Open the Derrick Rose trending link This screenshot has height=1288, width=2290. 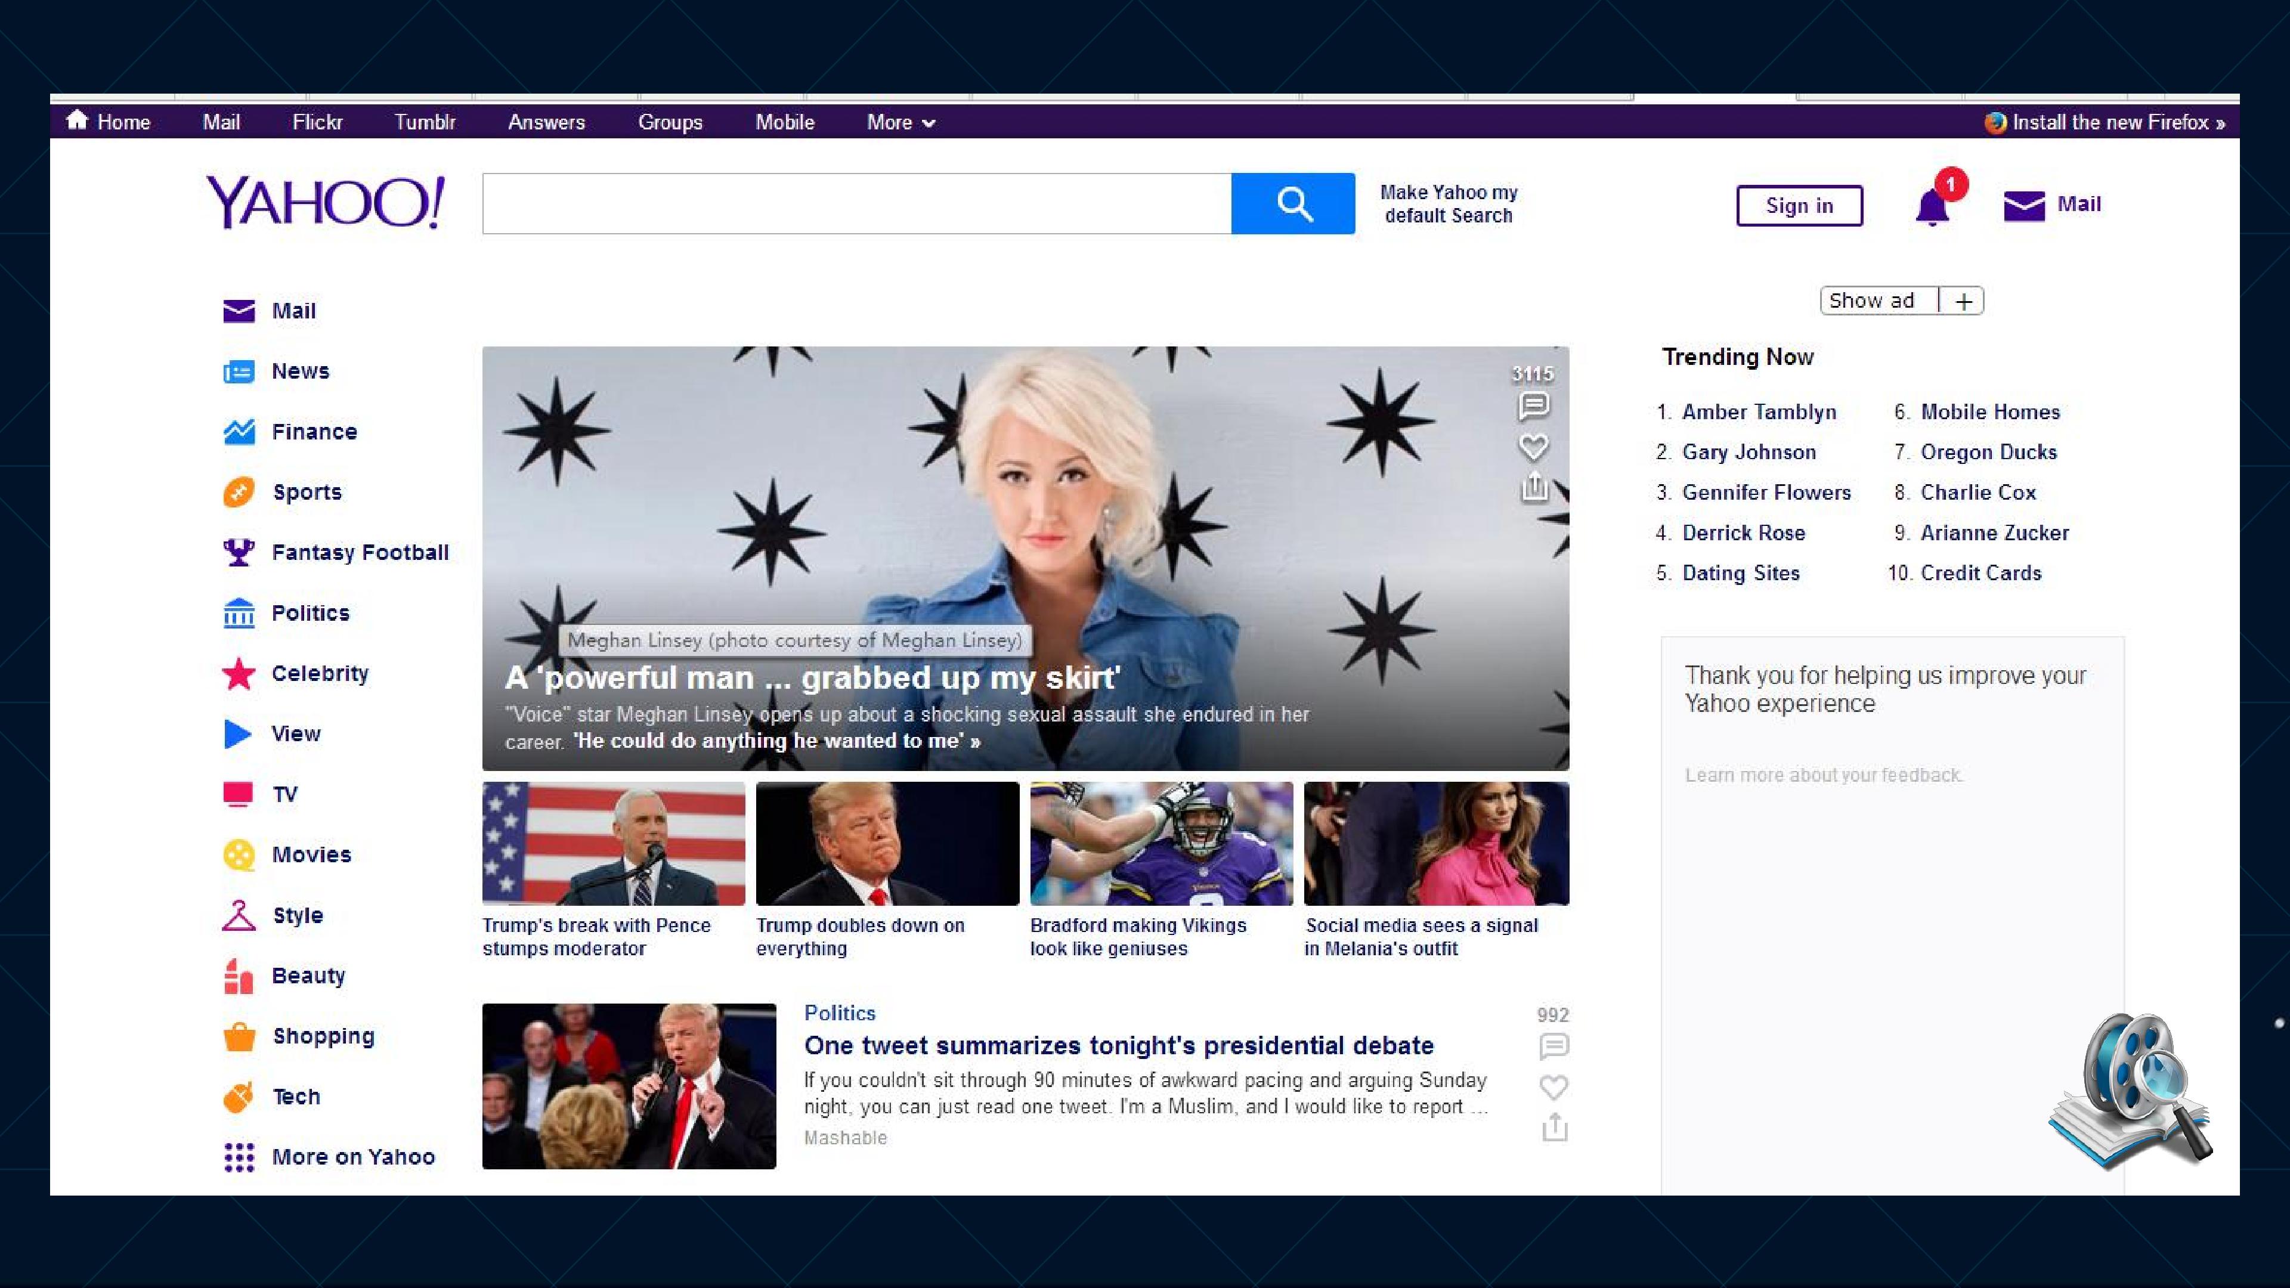click(x=1744, y=532)
